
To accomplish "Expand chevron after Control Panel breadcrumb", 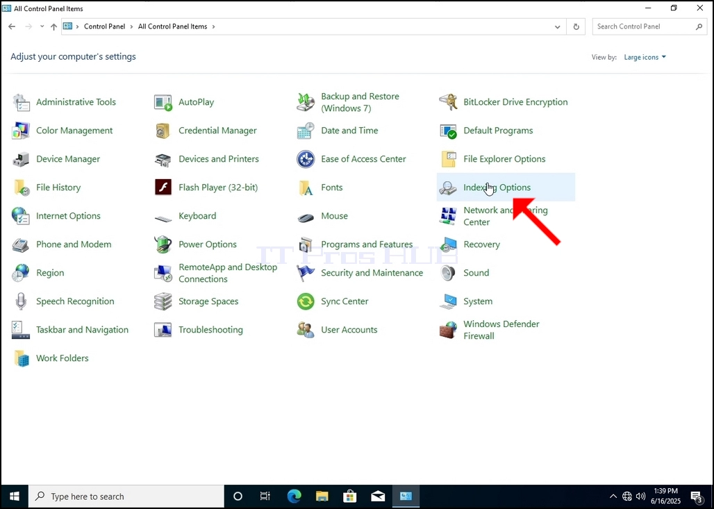I will [131, 26].
